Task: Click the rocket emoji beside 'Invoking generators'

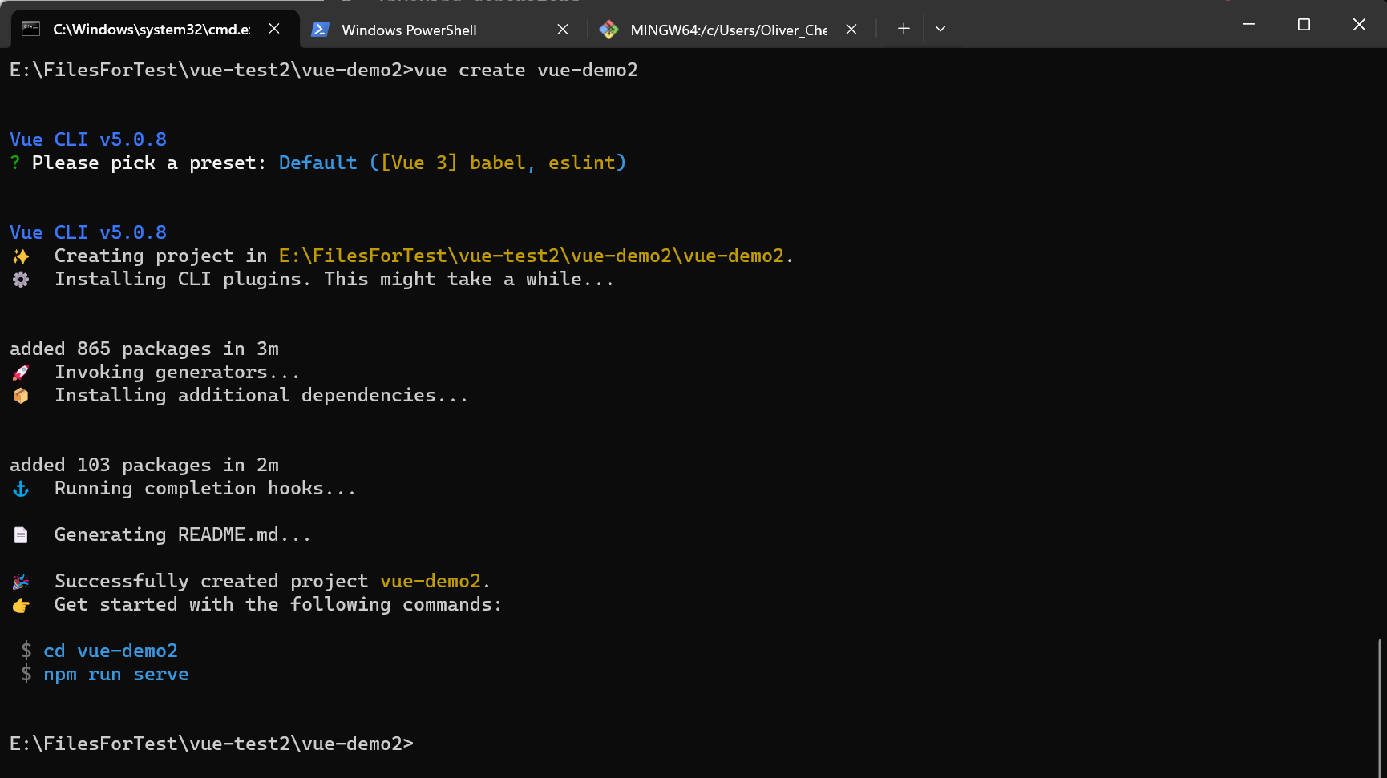Action: click(21, 373)
